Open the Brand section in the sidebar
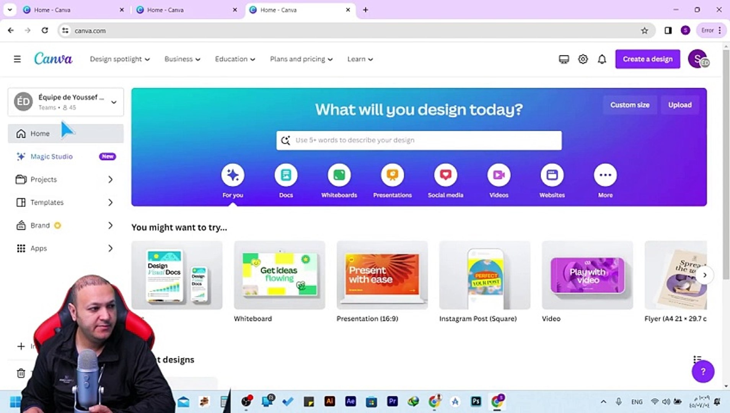Viewport: 730px width, 413px height. pyautogui.click(x=40, y=225)
